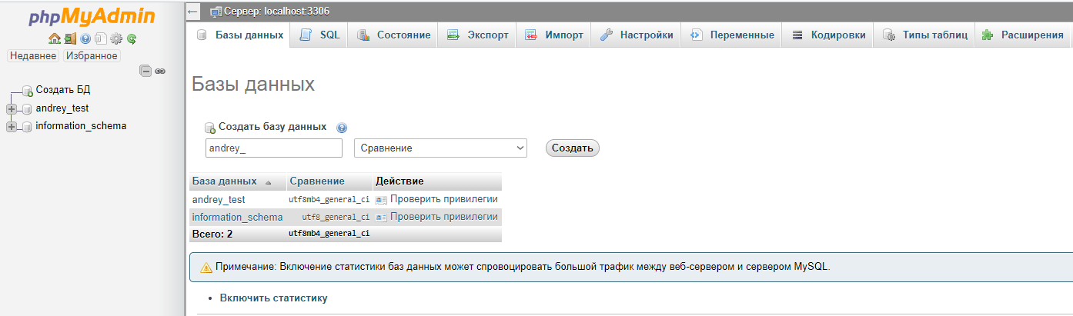Open navigation panel settings gear icon
The width and height of the screenshot is (1073, 316).
coord(116,38)
